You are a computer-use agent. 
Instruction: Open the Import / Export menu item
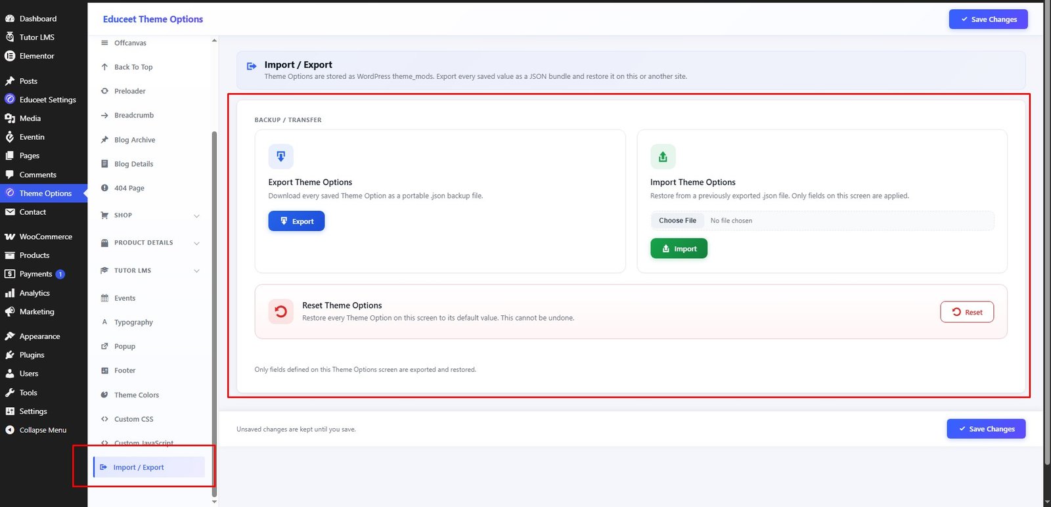149,467
